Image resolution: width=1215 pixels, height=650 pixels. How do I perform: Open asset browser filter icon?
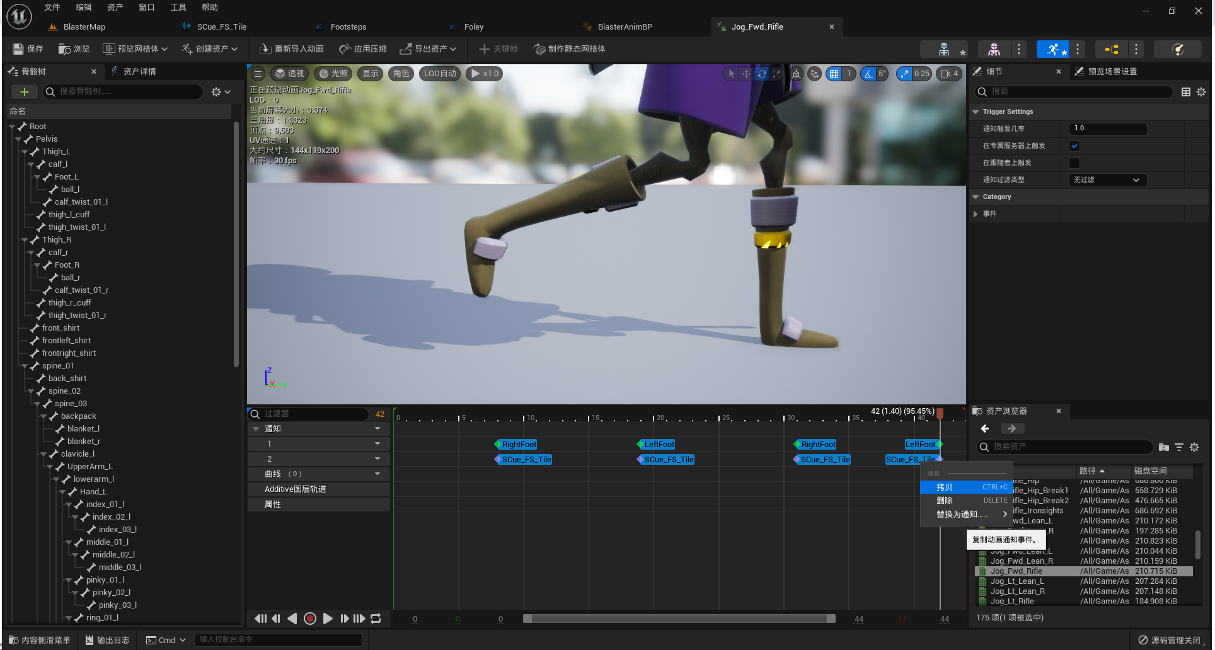pyautogui.click(x=1178, y=447)
